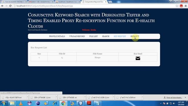Viewport: 188px width, 106px height.
Task: Switch to the localhost phpMyAdmin tab
Action: 68,2
